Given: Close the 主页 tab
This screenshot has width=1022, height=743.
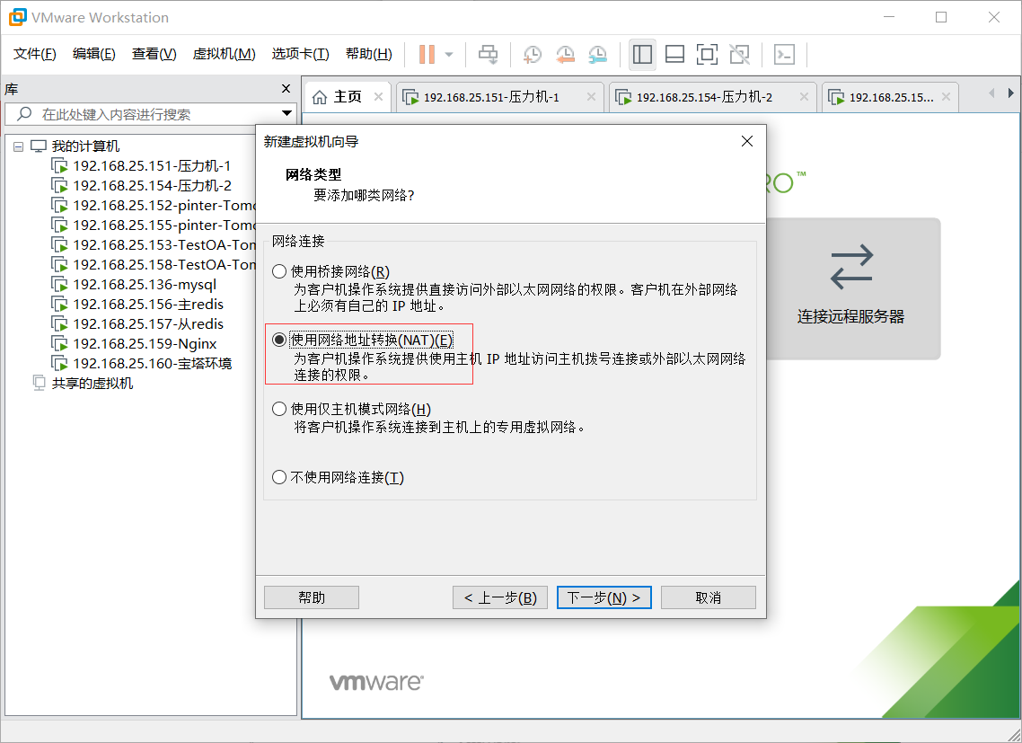Looking at the screenshot, I should (x=378, y=96).
